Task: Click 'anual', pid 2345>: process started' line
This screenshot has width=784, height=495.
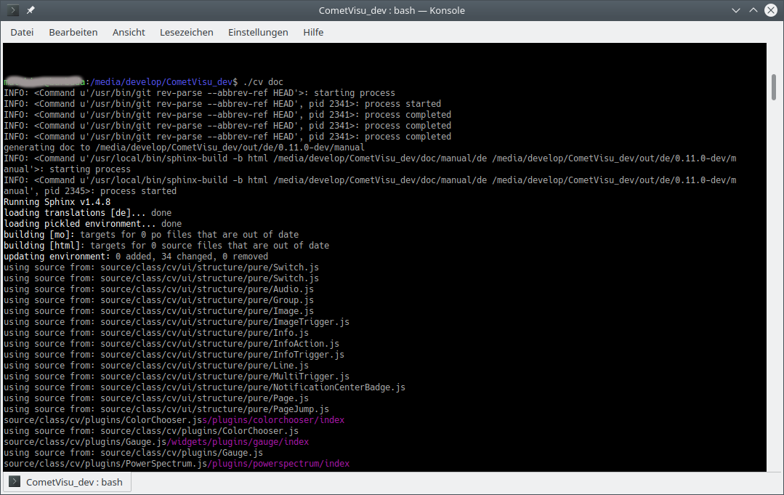Action: coord(90,191)
